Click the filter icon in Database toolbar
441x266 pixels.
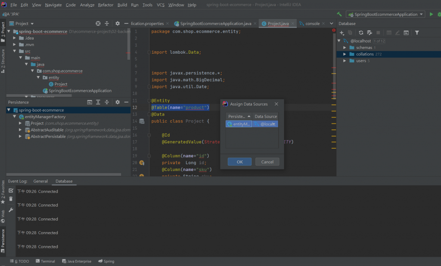tap(417, 33)
